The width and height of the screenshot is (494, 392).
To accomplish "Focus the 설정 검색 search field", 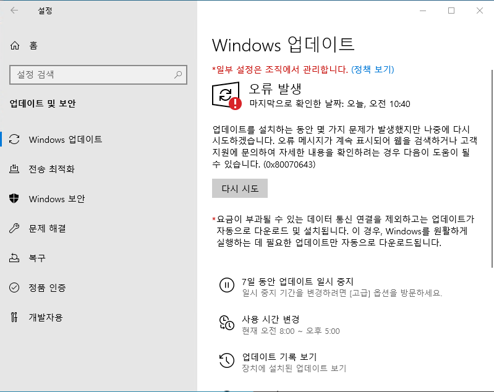I will (98, 75).
